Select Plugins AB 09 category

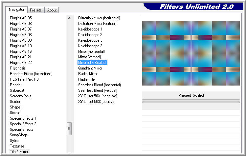(21, 40)
